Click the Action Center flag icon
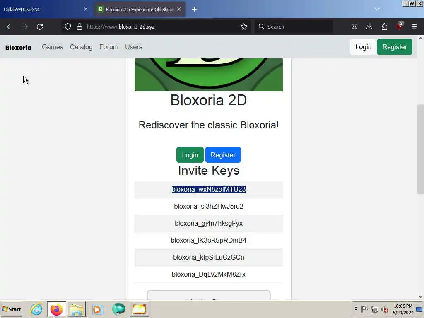This screenshot has width=424, height=318. tap(364, 309)
